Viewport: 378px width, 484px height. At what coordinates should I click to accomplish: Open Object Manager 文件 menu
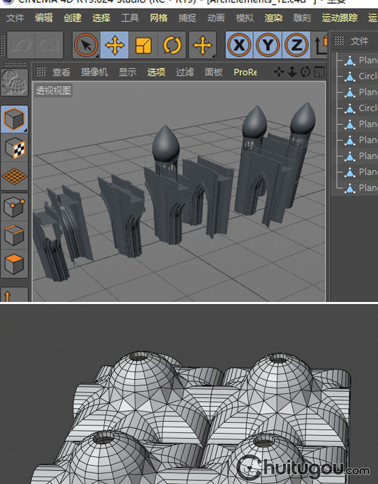click(359, 41)
